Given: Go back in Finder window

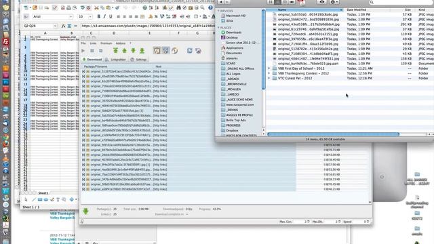Looking at the screenshot, I should point(221,2).
